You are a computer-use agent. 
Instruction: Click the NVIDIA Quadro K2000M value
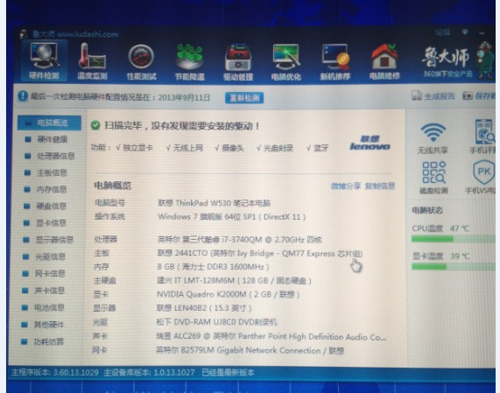(x=228, y=294)
